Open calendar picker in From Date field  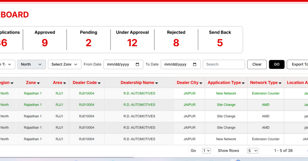click(x=137, y=64)
